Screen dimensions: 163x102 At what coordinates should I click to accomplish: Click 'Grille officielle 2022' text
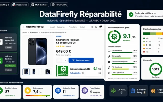[69, 96]
